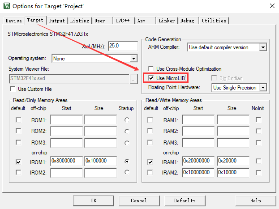Click the Cancel button
The width and height of the screenshot is (279, 209).
139,201
